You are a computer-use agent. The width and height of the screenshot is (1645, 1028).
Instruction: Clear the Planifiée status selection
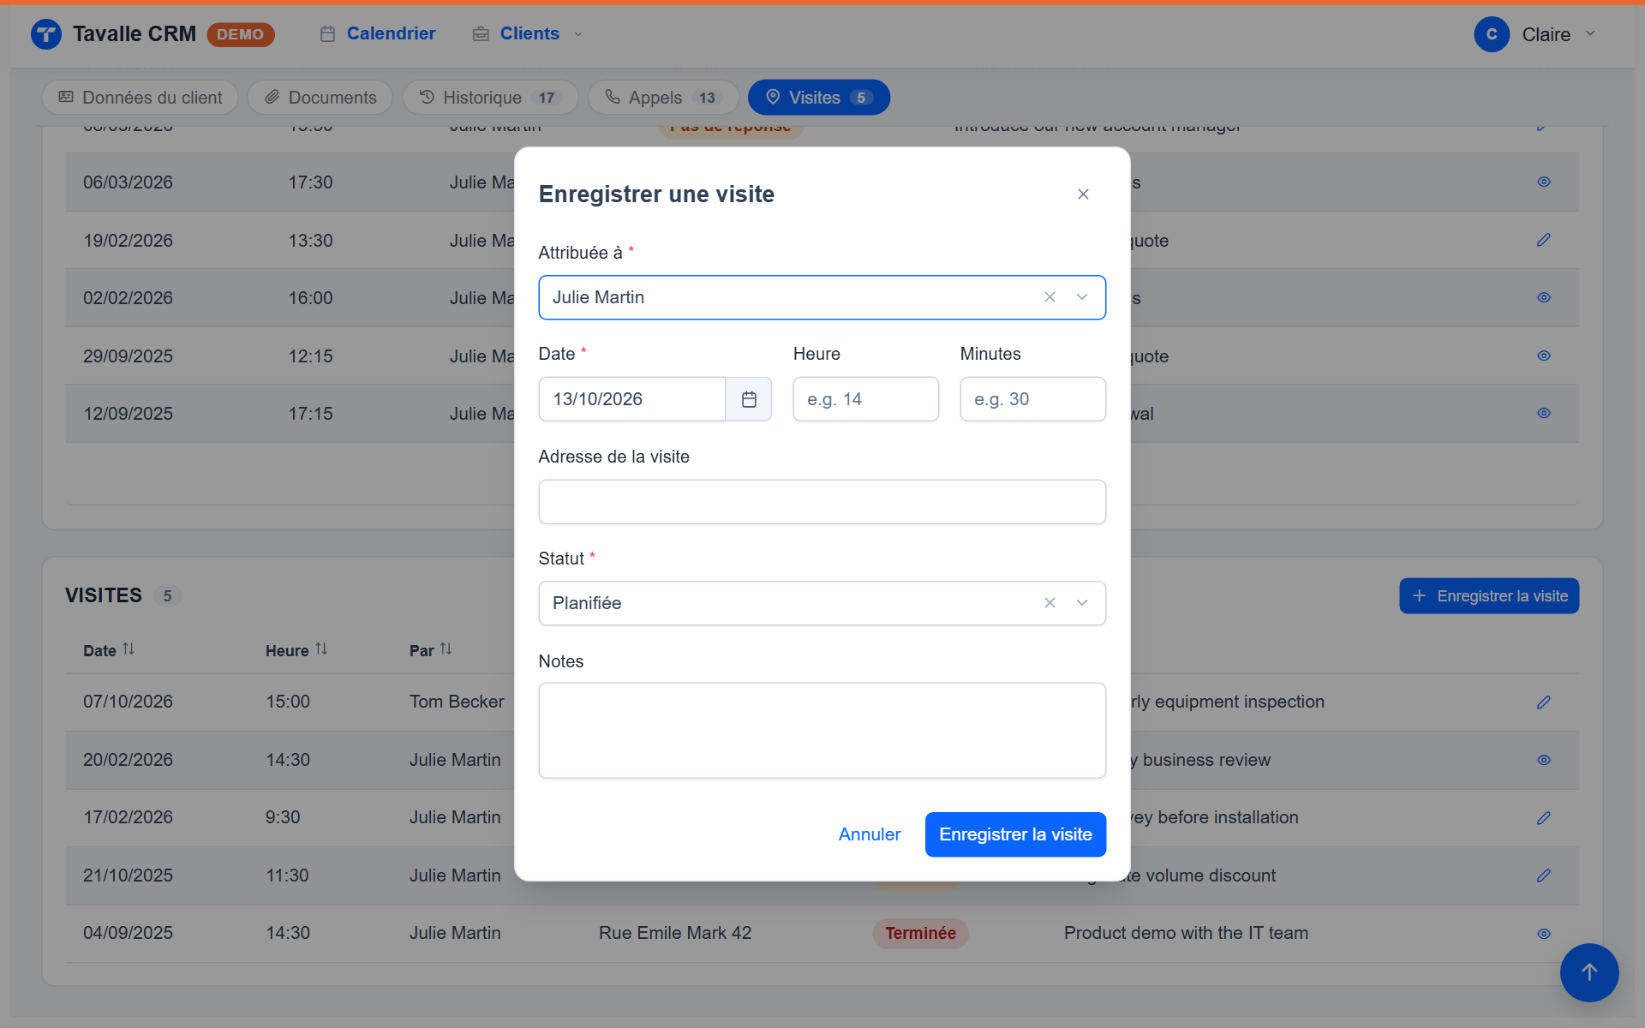(x=1050, y=603)
